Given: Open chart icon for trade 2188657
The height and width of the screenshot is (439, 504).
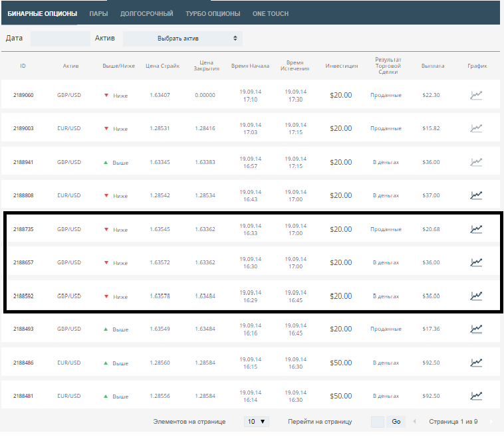Looking at the screenshot, I should 476,262.
